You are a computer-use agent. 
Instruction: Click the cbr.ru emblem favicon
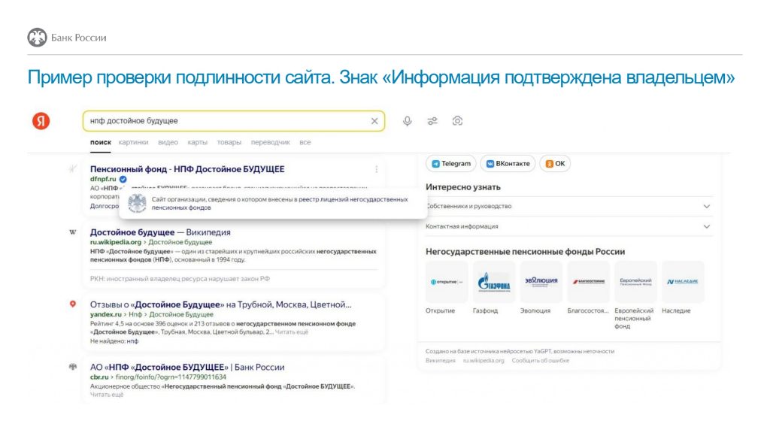(x=73, y=367)
